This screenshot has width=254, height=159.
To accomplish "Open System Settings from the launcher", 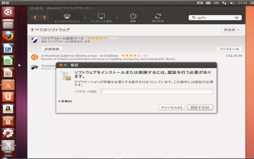I will (8, 133).
